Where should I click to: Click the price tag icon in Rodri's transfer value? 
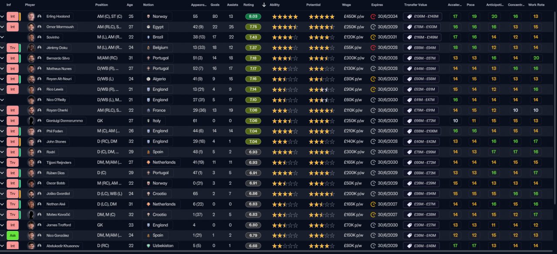point(409,152)
